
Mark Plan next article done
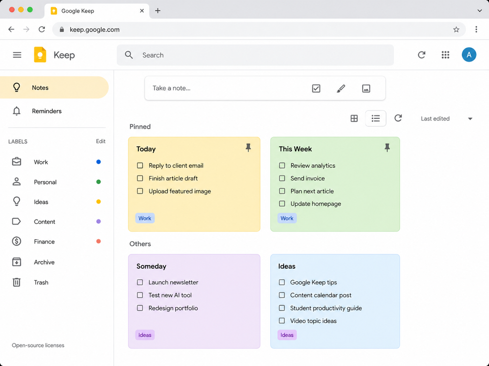click(282, 191)
